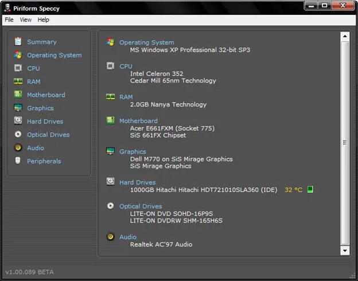358x281 pixels.
Task: Click the Peripherals mouse icon in sidebar
Action: [18, 161]
